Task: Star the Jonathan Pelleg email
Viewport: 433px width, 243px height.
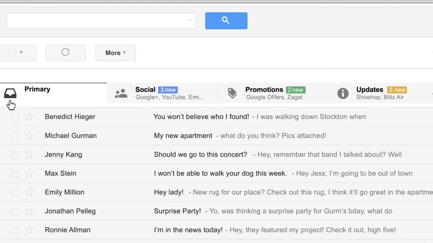Action: (x=29, y=211)
